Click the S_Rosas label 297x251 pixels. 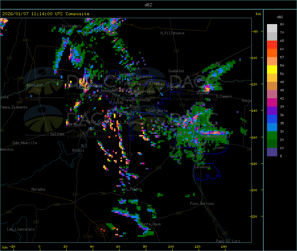coord(133,106)
